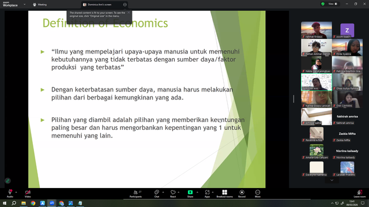Viewport: 369px width, 207px height.
Task: Open the Windows Start menu
Action: tap(5, 203)
